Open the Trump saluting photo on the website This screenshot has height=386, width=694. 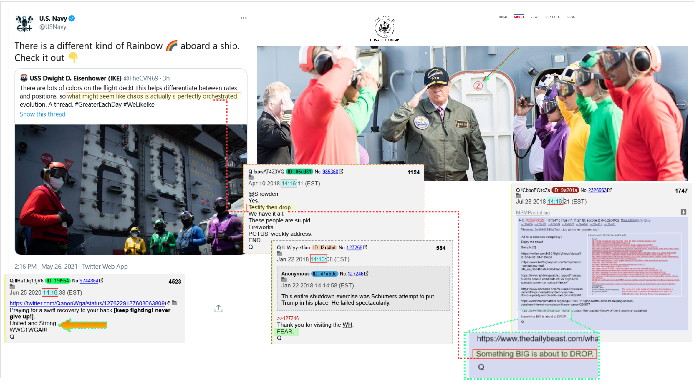tap(472, 113)
